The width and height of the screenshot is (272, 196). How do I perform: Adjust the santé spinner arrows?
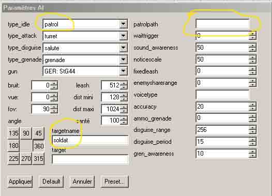point(124,120)
